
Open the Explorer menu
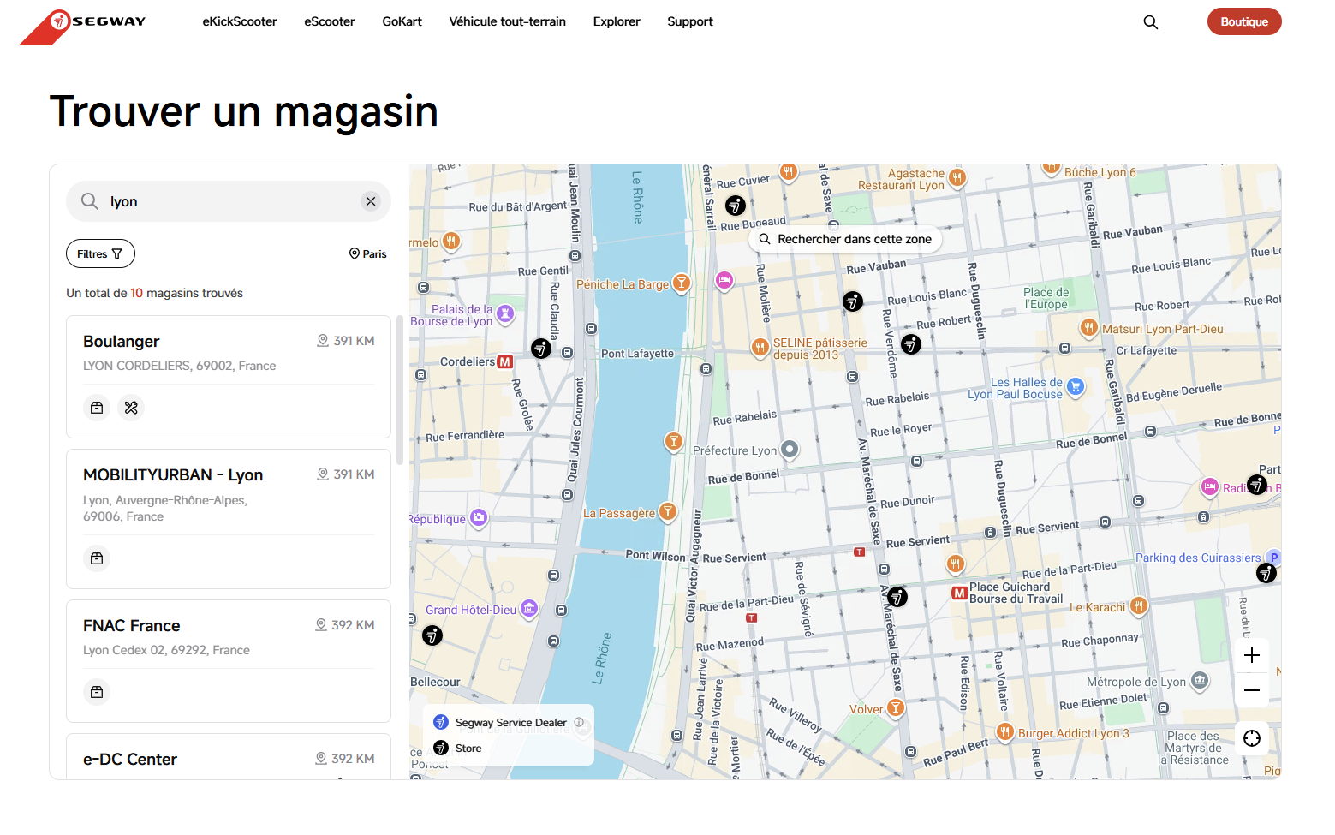(617, 21)
